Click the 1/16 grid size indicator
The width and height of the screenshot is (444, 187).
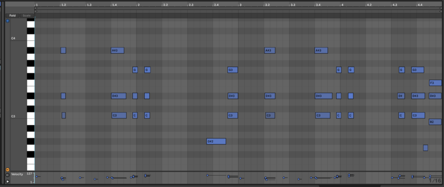tap(435, 181)
